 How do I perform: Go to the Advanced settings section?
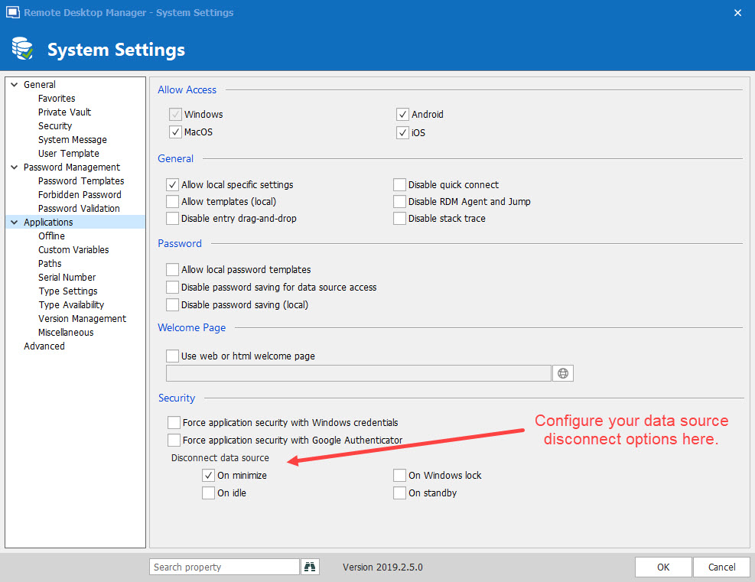[44, 346]
